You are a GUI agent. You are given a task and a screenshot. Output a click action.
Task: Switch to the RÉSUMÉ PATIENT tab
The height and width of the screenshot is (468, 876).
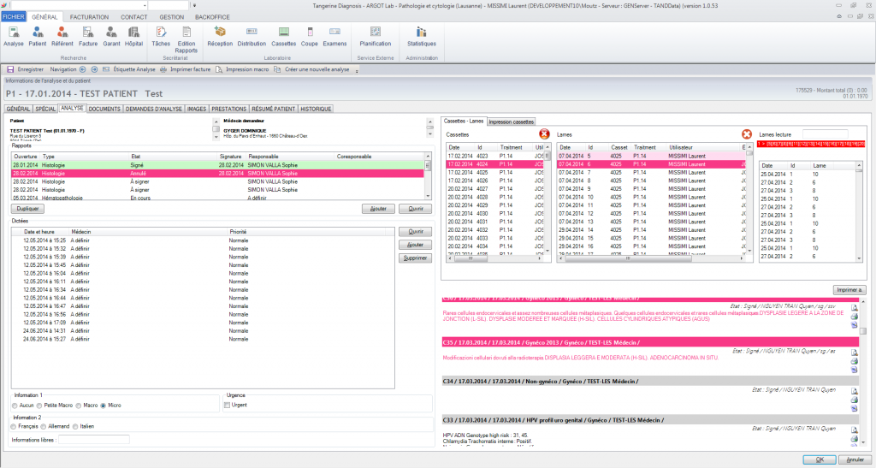pyautogui.click(x=274, y=110)
